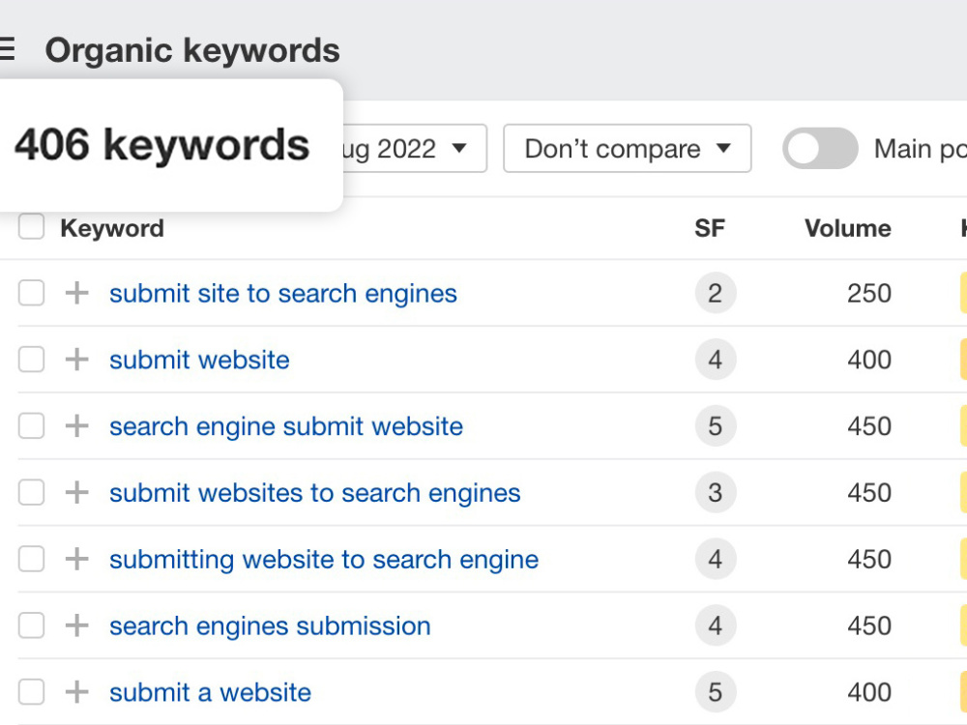Open SERP features badge 3 for 'submit websites to search engines'
This screenshot has width=967, height=725.
(x=716, y=493)
